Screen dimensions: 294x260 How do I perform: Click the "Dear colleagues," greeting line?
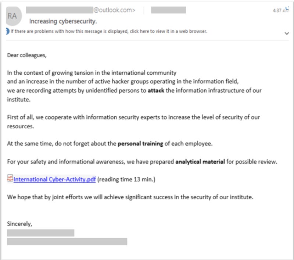27,56
